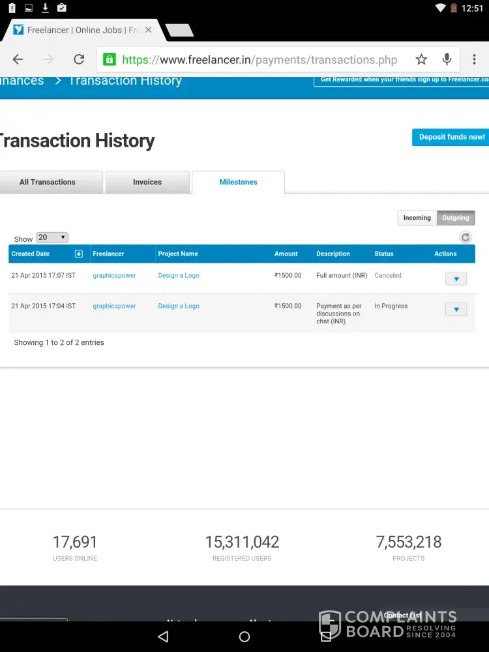The width and height of the screenshot is (489, 652).
Task: Click Showing 1 to 2 of 2 entries
Action: [x=59, y=343]
